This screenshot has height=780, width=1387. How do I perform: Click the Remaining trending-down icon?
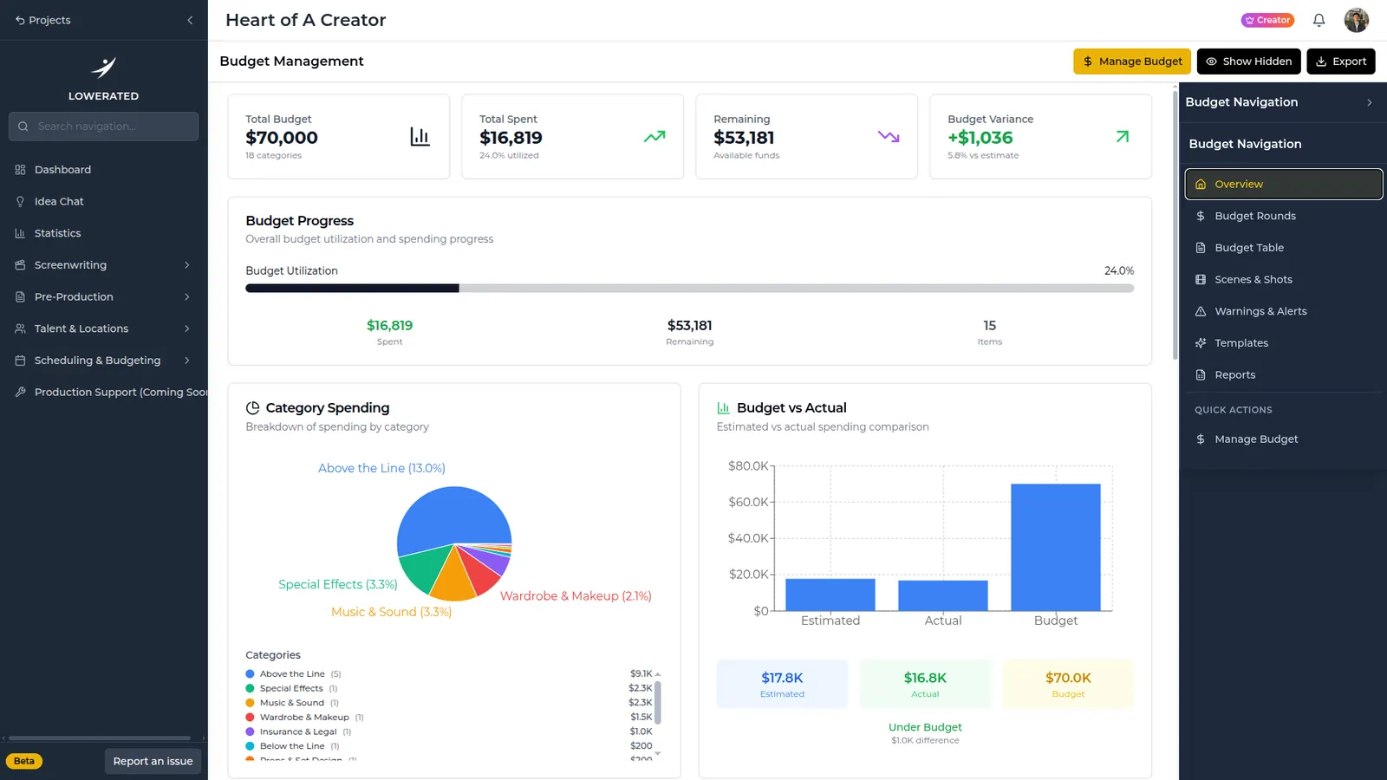889,137
